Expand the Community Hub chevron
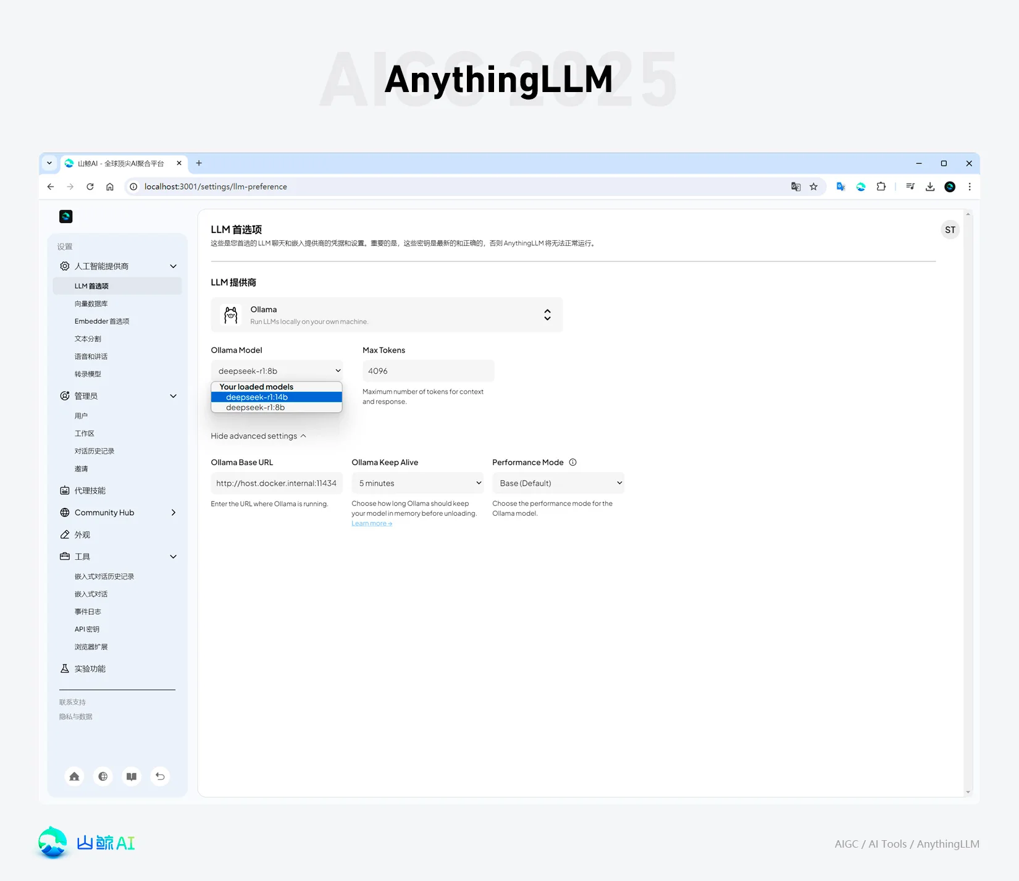Screen dimensions: 1019x881 click(x=174, y=513)
